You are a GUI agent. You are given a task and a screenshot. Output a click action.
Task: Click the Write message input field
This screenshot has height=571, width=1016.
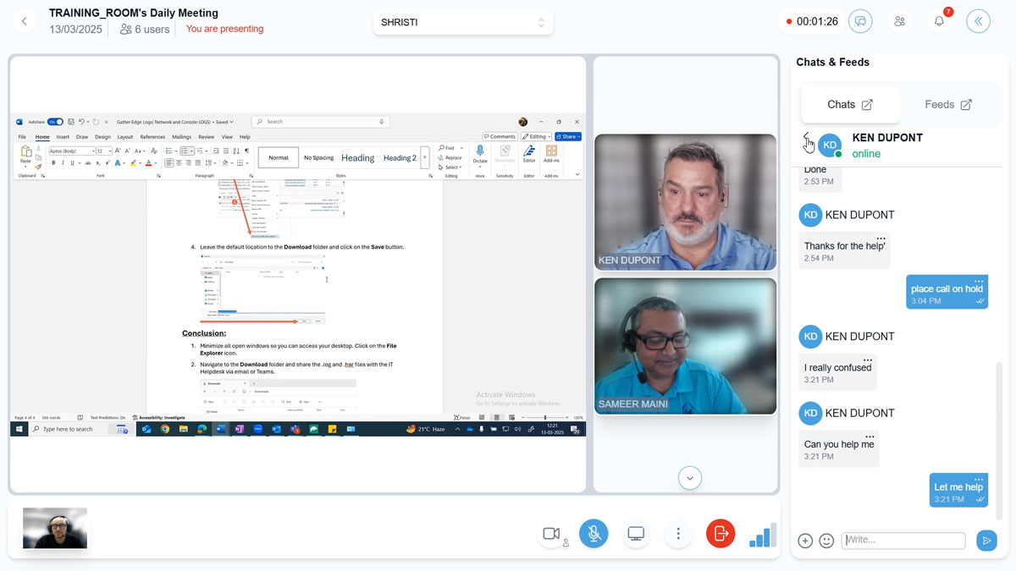click(x=903, y=541)
